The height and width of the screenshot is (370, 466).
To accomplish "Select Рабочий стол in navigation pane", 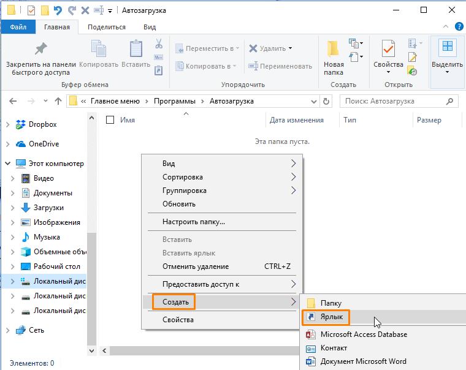I will (57, 266).
